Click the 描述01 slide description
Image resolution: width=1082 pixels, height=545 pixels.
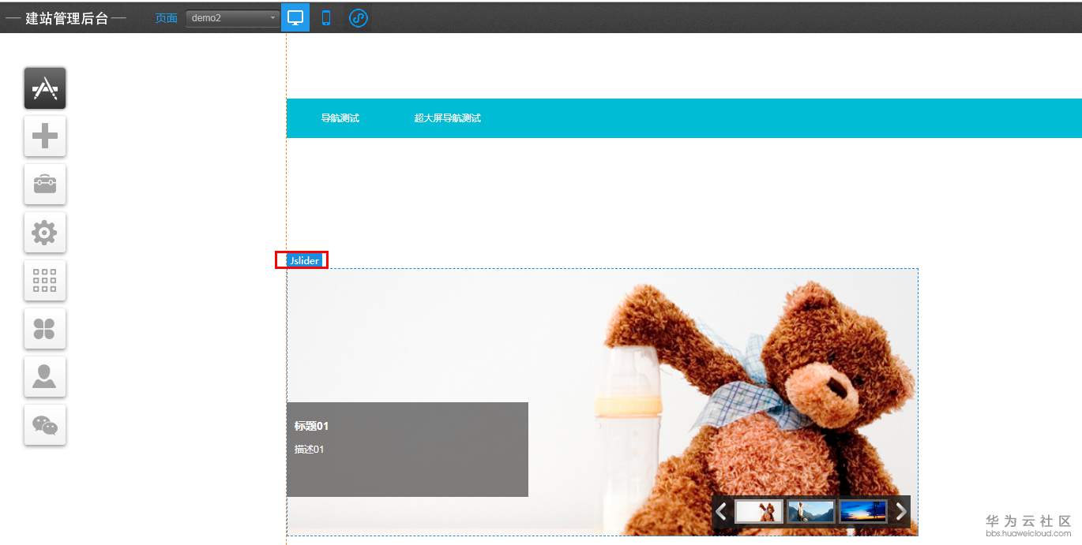309,450
